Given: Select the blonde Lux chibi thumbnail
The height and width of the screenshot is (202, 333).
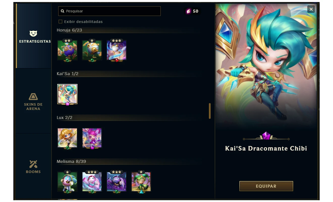Looking at the screenshot, I should click(67, 138).
